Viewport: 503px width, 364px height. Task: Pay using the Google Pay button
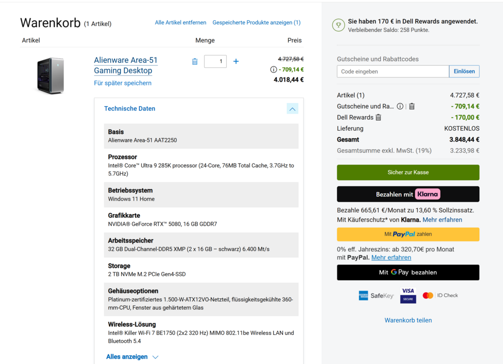(408, 272)
